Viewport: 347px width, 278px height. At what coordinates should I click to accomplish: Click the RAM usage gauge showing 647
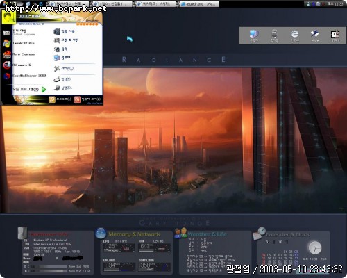click(x=155, y=247)
